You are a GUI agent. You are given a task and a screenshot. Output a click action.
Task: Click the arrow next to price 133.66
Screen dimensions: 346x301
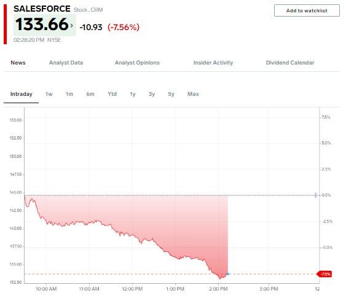(71, 25)
